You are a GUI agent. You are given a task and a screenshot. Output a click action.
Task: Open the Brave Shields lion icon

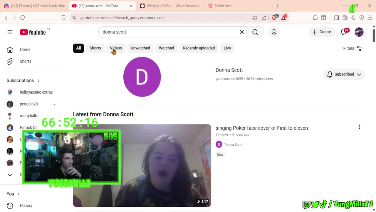tap(274, 18)
